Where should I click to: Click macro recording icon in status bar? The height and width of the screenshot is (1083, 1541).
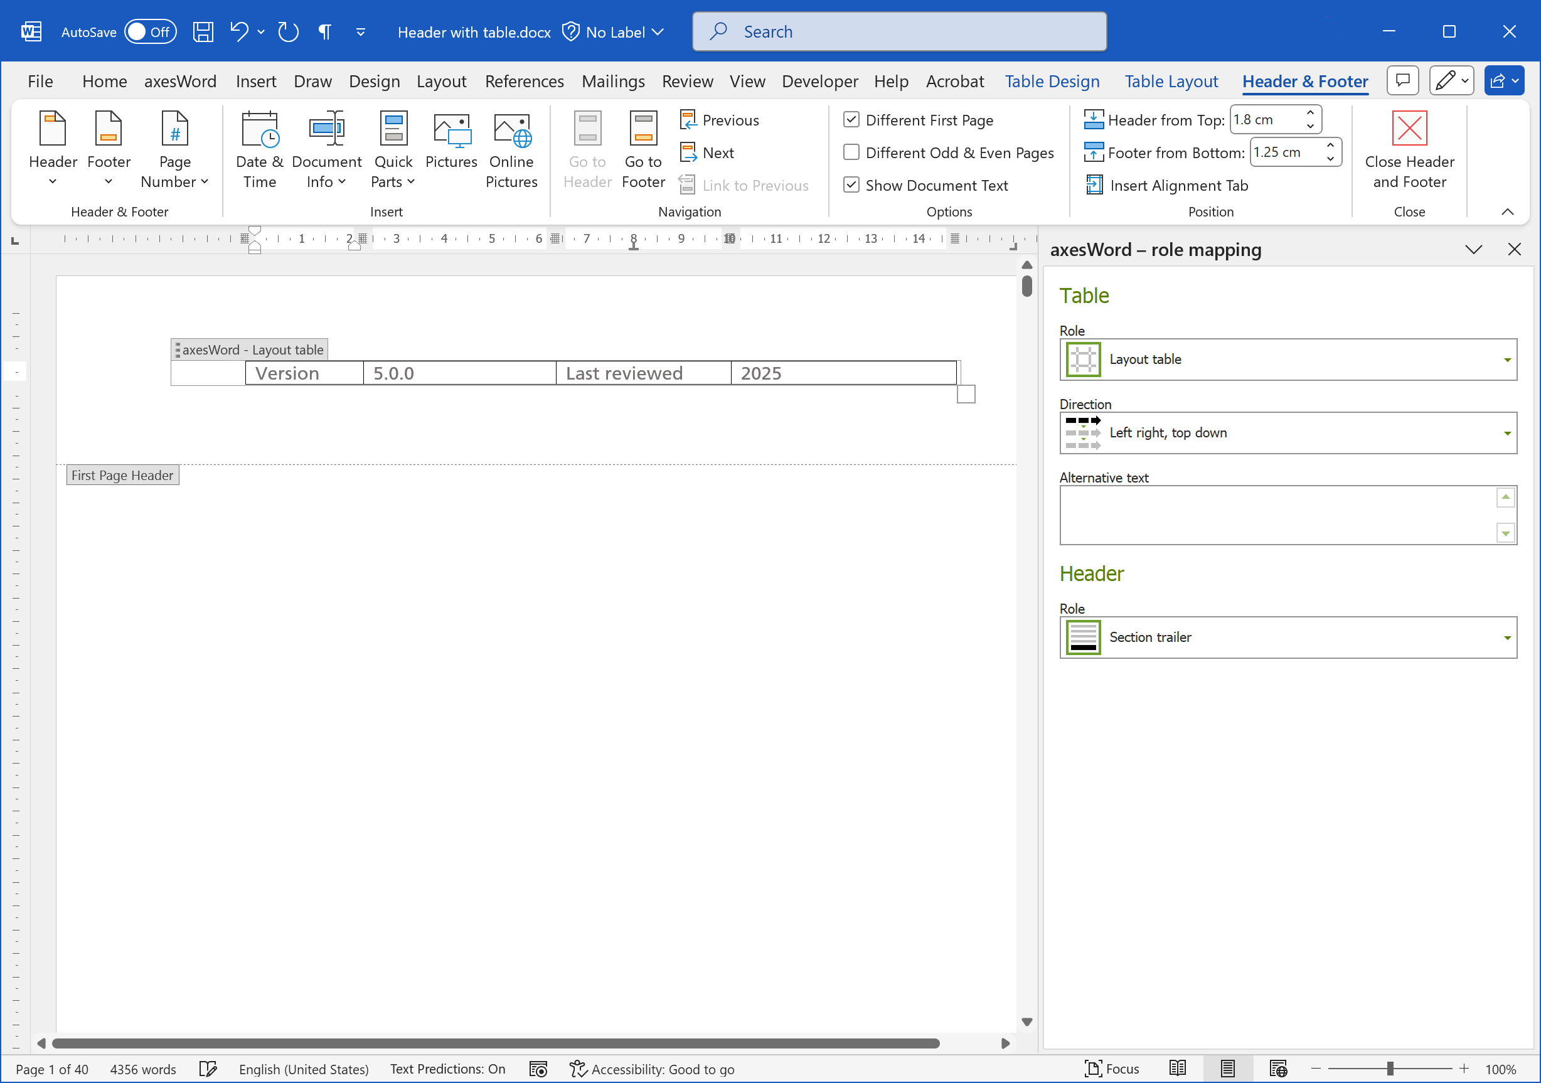click(x=538, y=1068)
